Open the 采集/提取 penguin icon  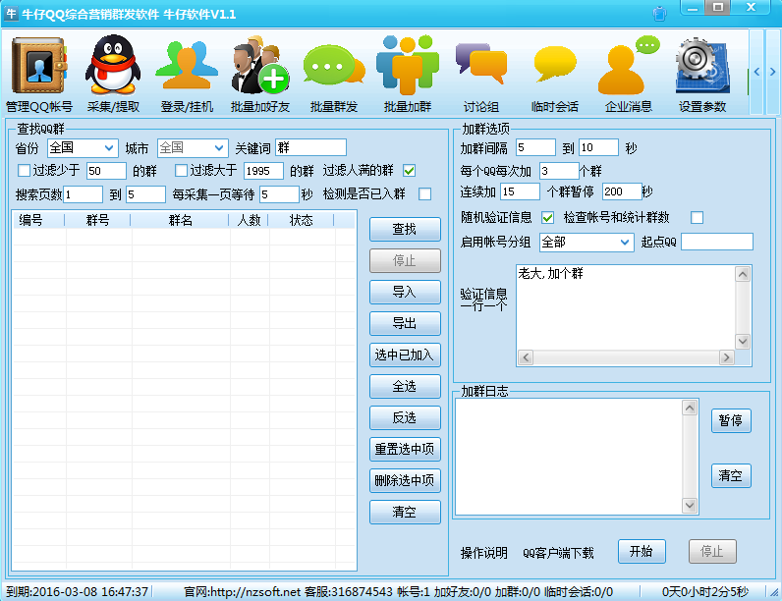[113, 65]
